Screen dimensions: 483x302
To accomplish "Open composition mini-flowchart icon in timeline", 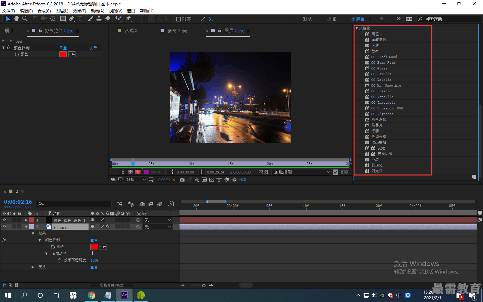I will pos(119,204).
